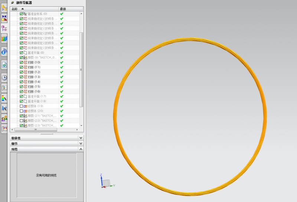
Task: Select the 草图 (9) "SKETCH_0 row
Action: (x=45, y=58)
